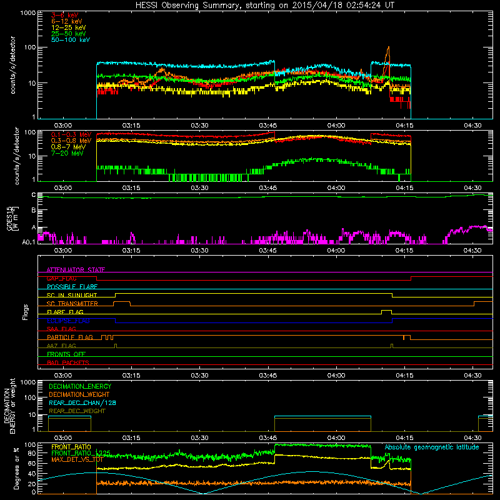Click the REAR_DEC_CHAN/128 legend entry
The width and height of the screenshot is (500, 500).
pyautogui.click(x=82, y=402)
